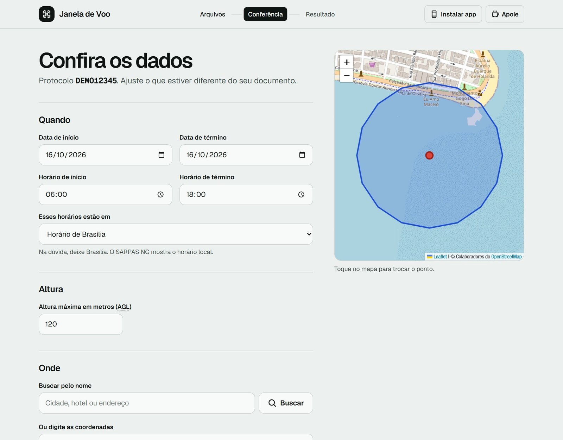Click the Instalar app button
The height and width of the screenshot is (440, 563).
(453, 14)
